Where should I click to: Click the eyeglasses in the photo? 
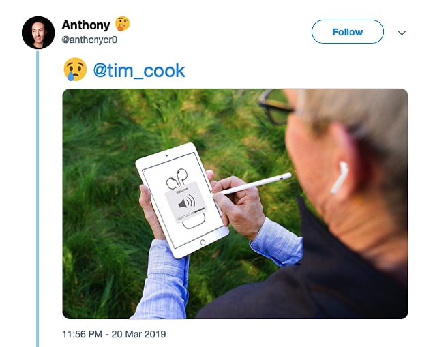[x=277, y=107]
